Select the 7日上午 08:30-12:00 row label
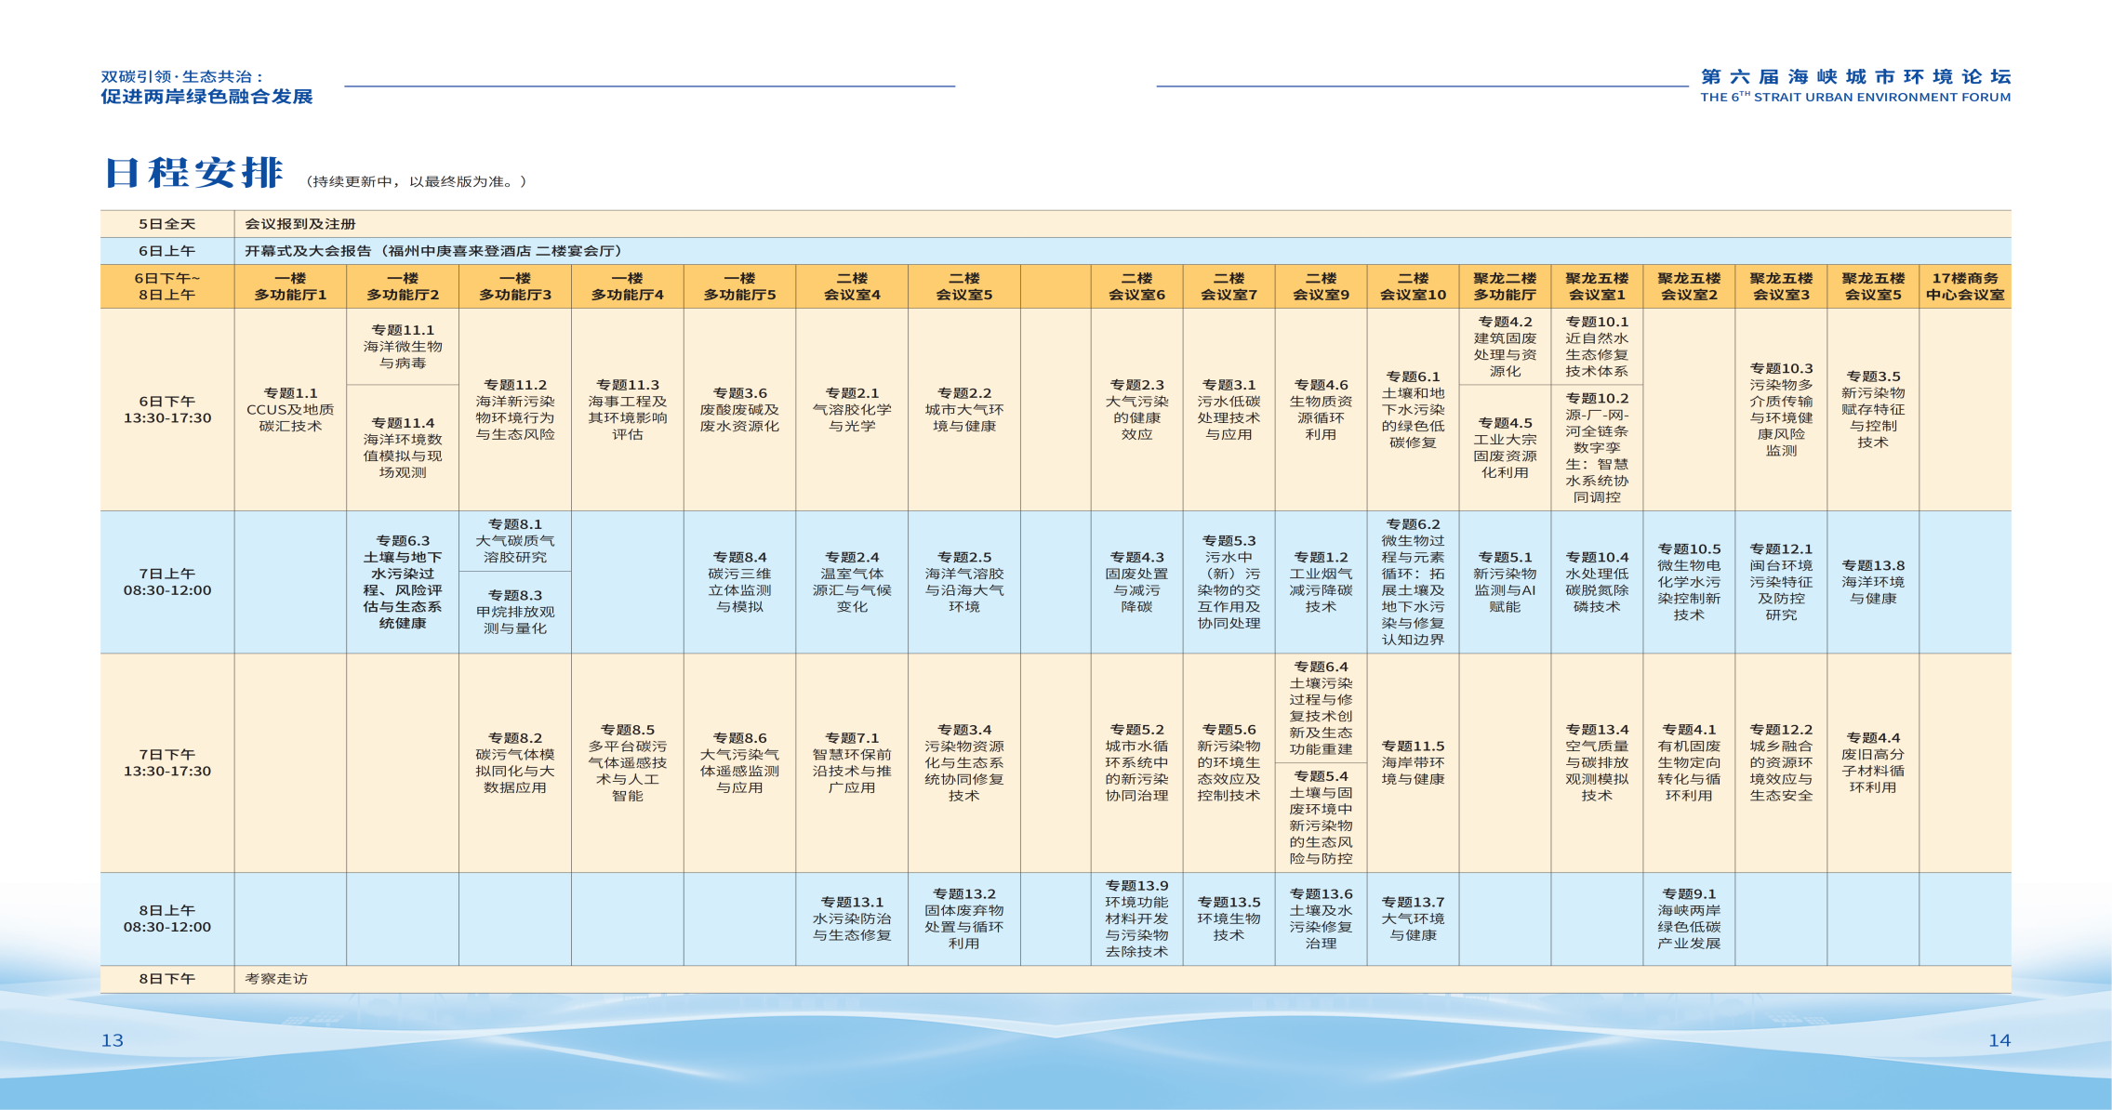 click(x=167, y=582)
